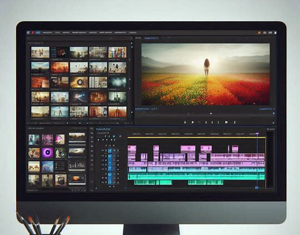Switch to the highlighted blue tab in the top menu bar

click(38, 33)
